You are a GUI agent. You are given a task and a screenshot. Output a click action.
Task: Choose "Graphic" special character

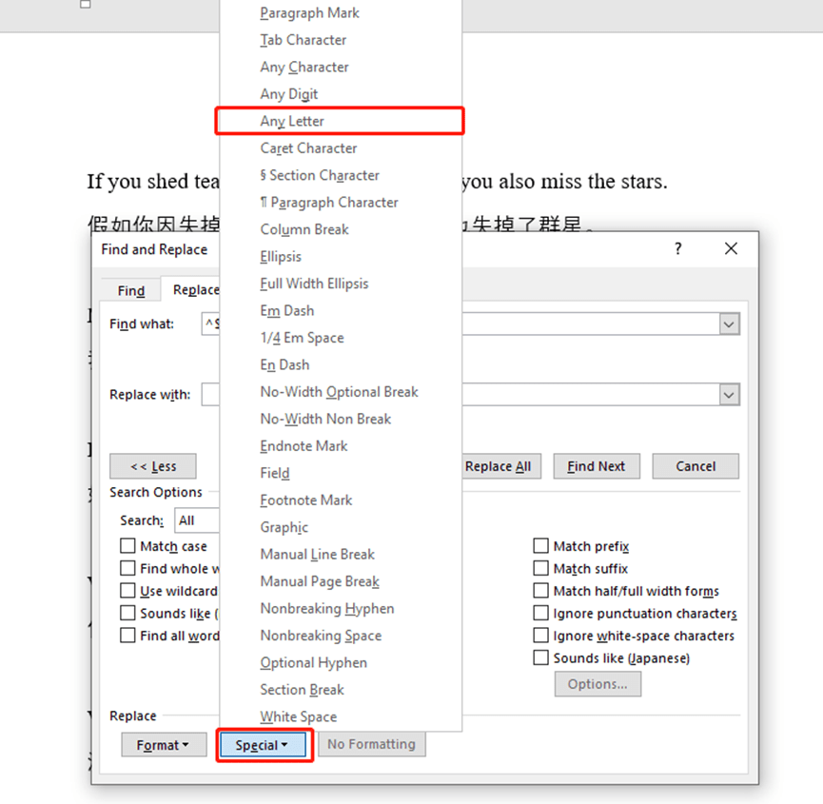[284, 526]
